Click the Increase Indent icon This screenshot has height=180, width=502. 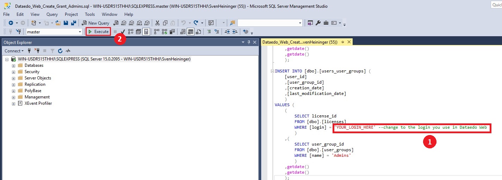click(235, 32)
